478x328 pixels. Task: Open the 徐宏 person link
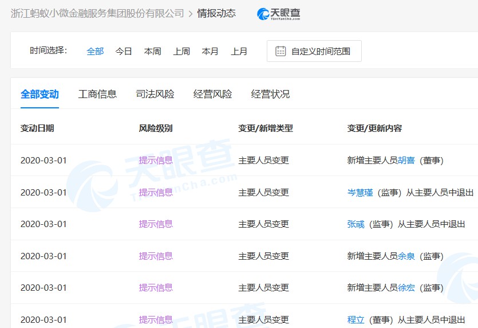(x=406, y=288)
